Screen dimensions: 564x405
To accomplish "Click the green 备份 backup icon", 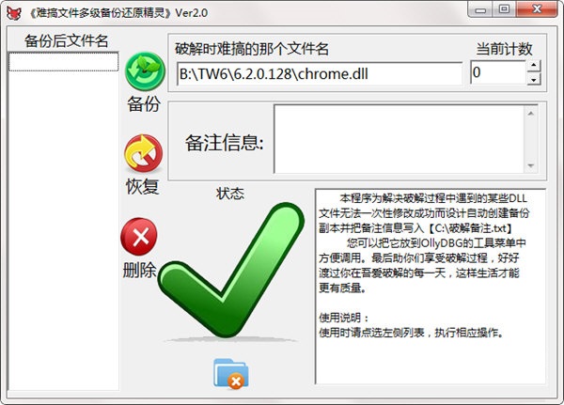I will (x=145, y=71).
